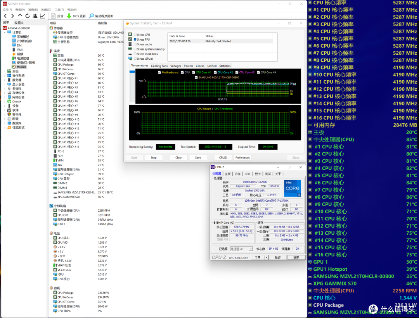
Task: Click the 项目 column header
Action: [53, 23]
